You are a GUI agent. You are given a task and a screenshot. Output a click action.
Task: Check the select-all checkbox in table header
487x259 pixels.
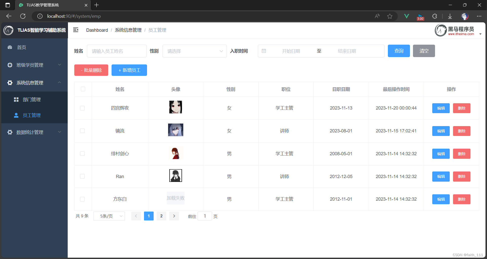(83, 89)
